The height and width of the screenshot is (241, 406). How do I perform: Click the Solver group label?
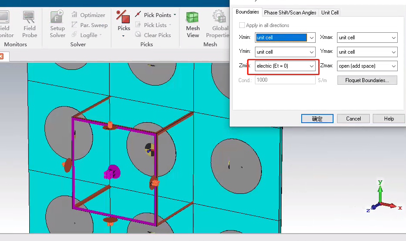pos(78,44)
